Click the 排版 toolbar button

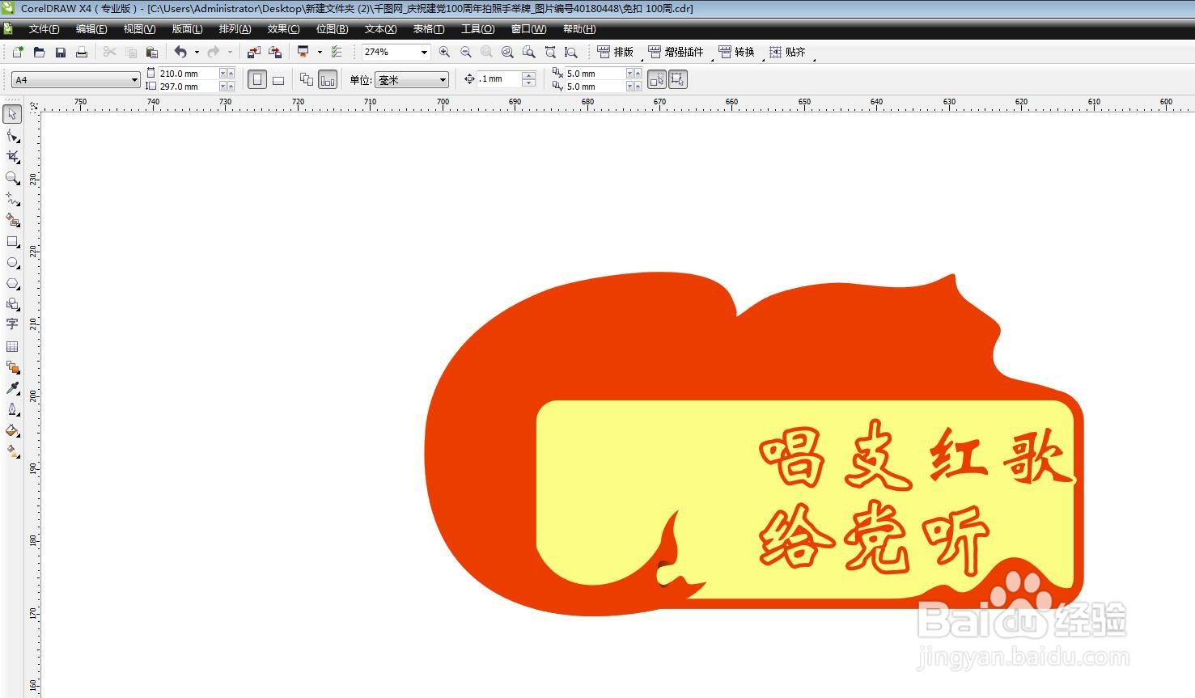point(616,52)
